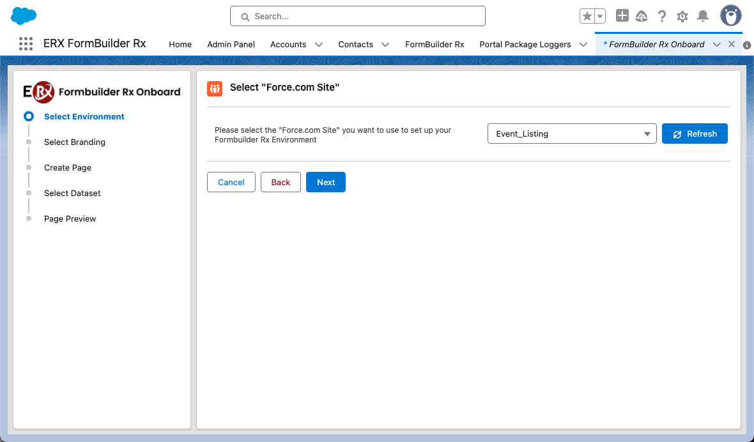Close the FormBuilder Rx Onboard tab
This screenshot has width=754, height=442.
pos(732,44)
